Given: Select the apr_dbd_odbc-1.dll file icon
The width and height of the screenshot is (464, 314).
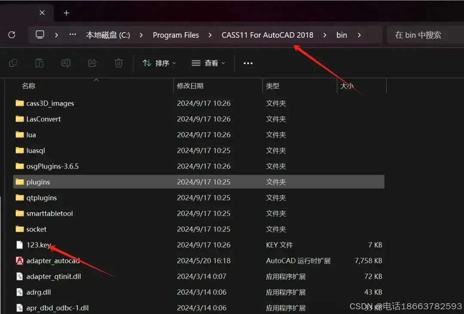Looking at the screenshot, I should pos(19,308).
